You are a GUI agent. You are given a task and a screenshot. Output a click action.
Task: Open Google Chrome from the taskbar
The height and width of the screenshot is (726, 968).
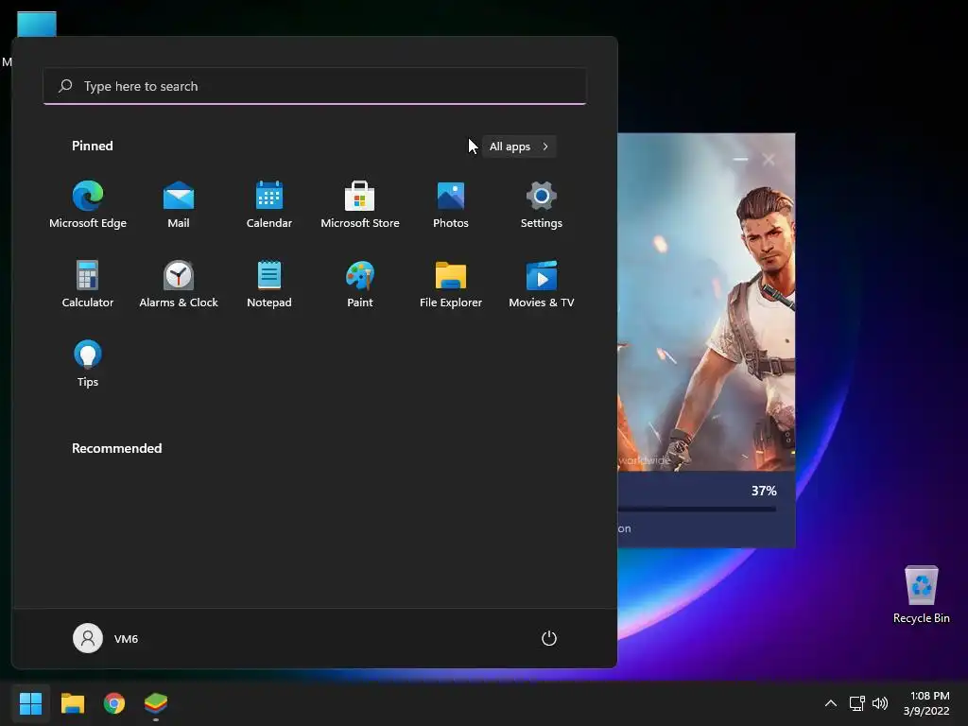click(x=114, y=703)
